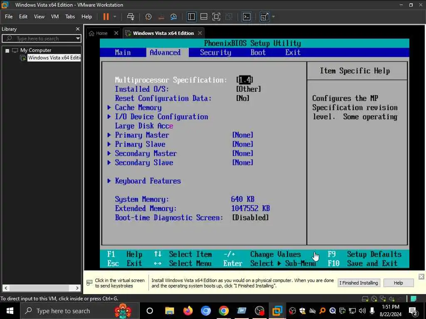Viewport: 426px width, 319px height.
Task: Take a snapshot of this virtual machine
Action: click(149, 17)
